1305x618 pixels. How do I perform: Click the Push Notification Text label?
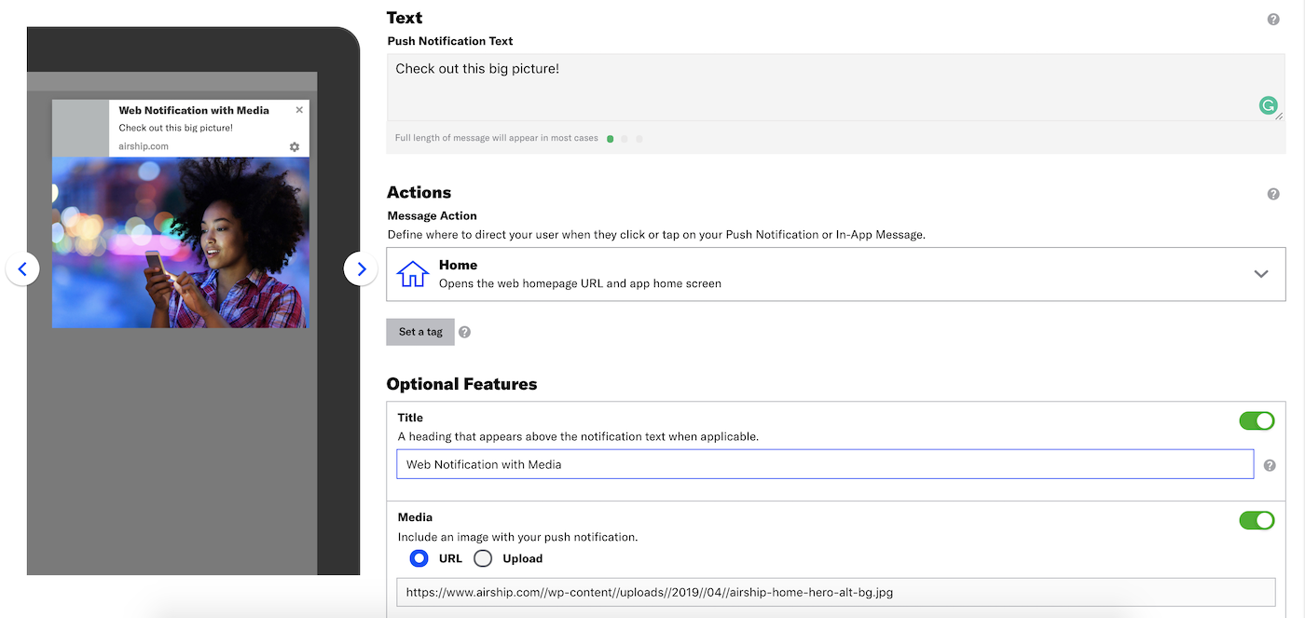[450, 41]
